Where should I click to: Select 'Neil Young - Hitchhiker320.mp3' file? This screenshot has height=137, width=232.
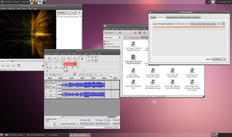[x=133, y=73]
